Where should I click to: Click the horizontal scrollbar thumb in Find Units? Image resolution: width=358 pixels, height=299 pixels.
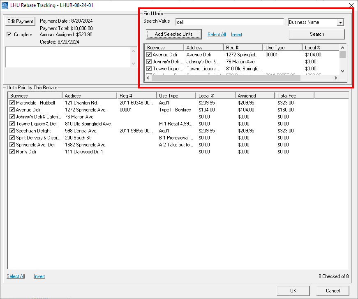226,78
